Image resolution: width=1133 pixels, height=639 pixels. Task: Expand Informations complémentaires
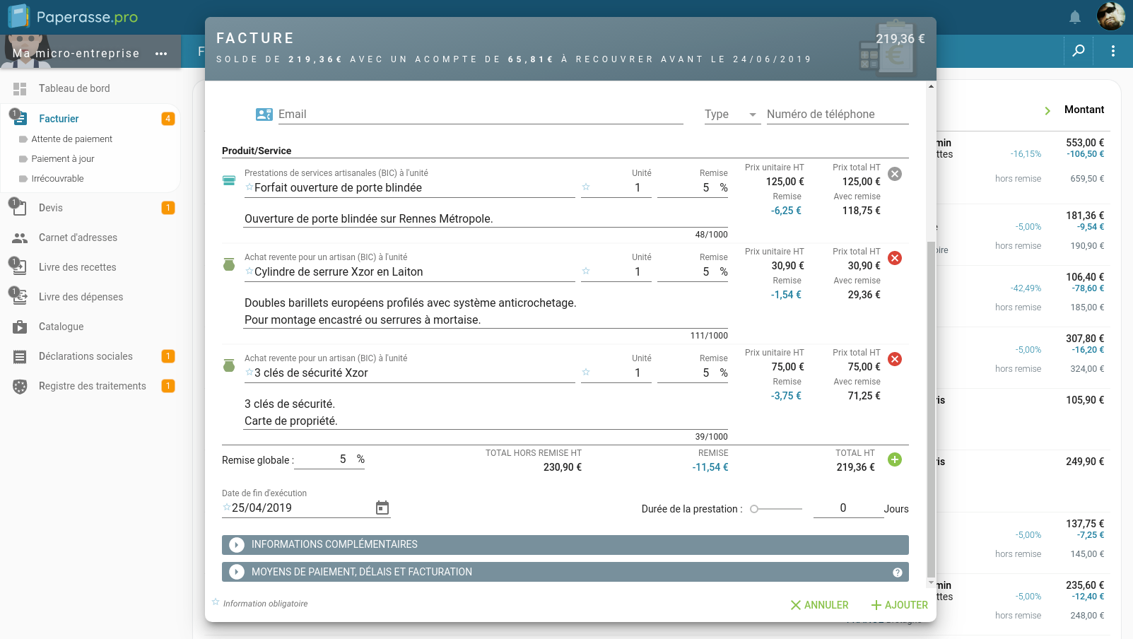(236, 544)
